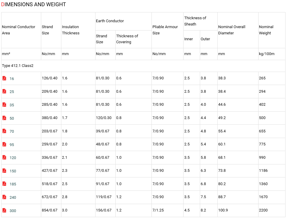
Task: Open the PDF icon for 16 mm² row
Action: click(4, 78)
